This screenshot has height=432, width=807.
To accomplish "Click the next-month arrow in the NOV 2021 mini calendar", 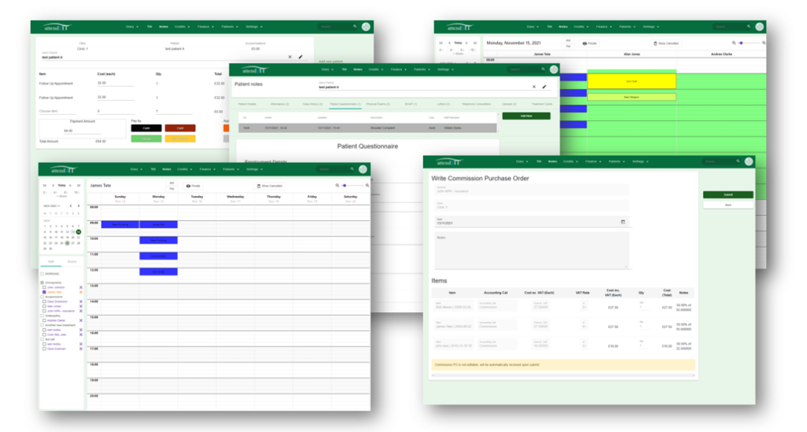I will (78, 206).
